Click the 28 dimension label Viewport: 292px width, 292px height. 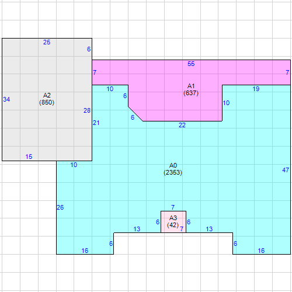point(87,110)
